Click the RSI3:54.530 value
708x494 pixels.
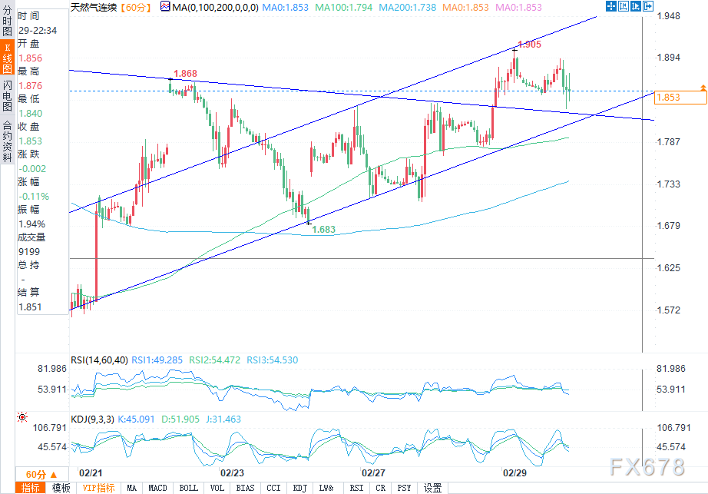(273, 360)
